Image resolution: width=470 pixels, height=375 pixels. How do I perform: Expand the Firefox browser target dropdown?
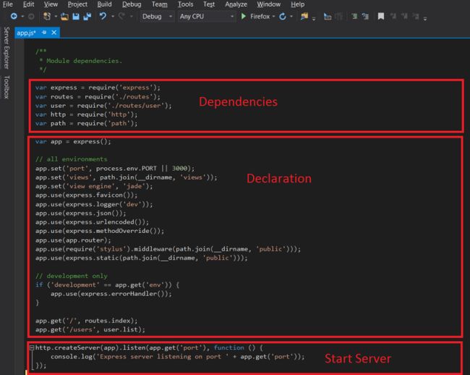tap(274, 16)
